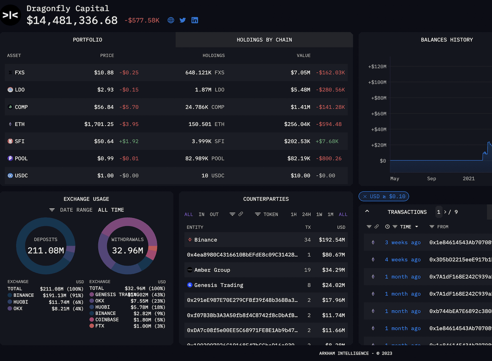Set Counterparties time range to 1M

pyautogui.click(x=331, y=214)
